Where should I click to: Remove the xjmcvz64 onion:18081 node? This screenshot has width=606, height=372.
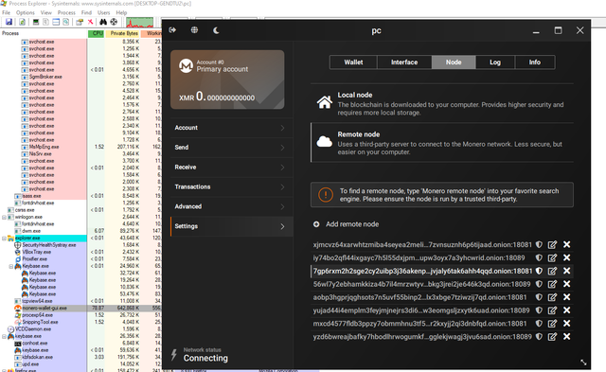566,244
